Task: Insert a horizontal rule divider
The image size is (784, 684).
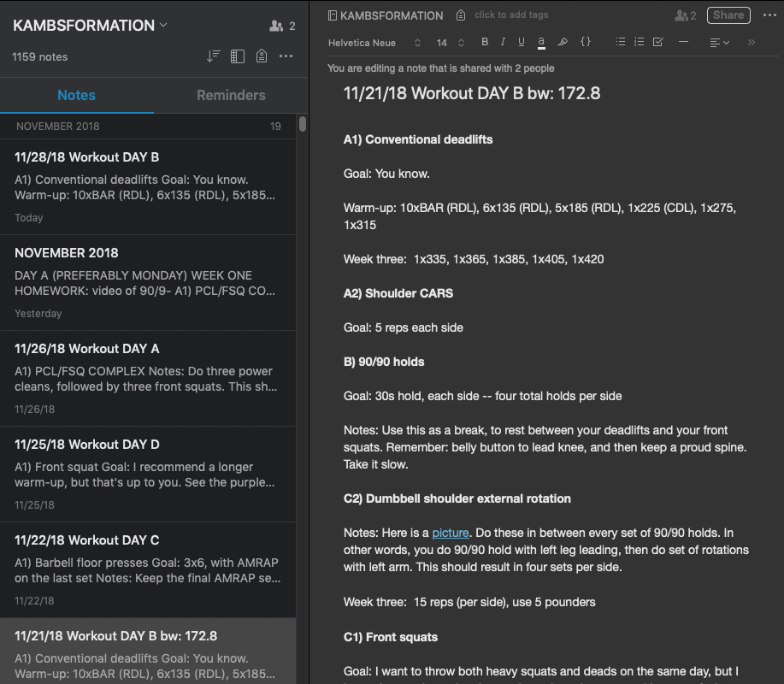Action: [x=683, y=42]
